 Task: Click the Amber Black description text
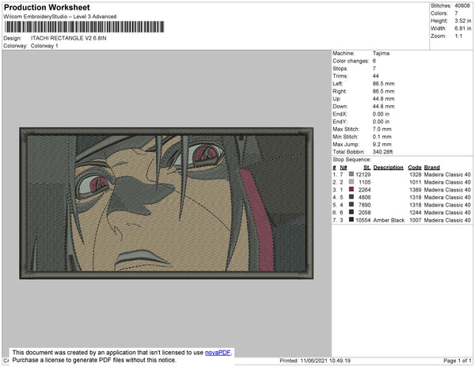pyautogui.click(x=389, y=220)
